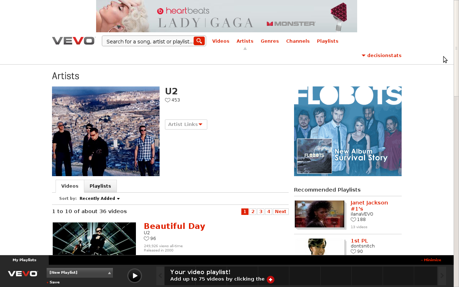Viewport: 459px width, 287px height.
Task: Minimize the playlist bar
Action: [431, 260]
